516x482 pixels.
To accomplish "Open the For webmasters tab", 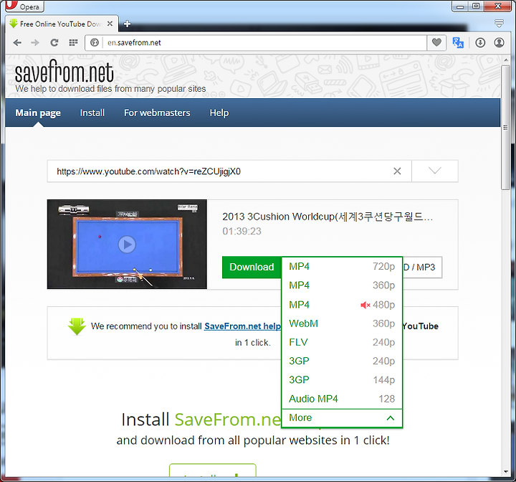I will coord(157,113).
